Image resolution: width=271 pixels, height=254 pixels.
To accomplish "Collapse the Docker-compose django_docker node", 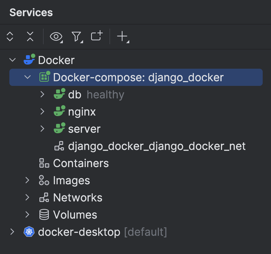I will (x=27, y=77).
